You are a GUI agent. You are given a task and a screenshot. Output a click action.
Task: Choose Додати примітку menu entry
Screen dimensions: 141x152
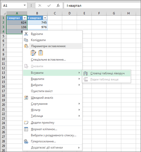53,122
